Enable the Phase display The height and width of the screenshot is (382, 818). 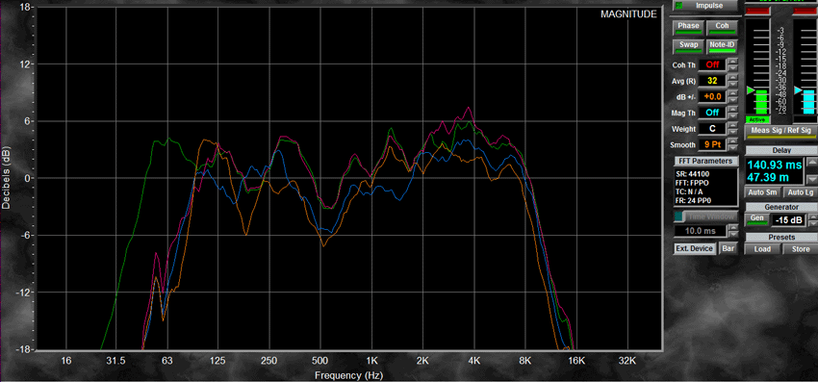[689, 27]
